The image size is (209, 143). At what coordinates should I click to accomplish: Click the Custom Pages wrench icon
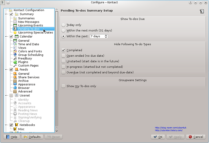click(x=15, y=65)
